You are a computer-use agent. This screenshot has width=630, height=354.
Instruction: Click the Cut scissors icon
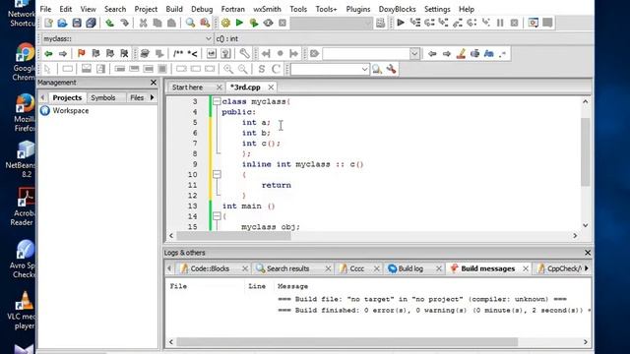(143, 23)
